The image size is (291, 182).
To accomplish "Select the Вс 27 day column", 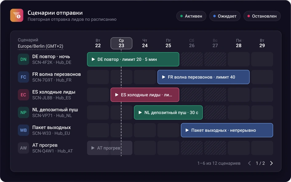I will tap(215, 43).
